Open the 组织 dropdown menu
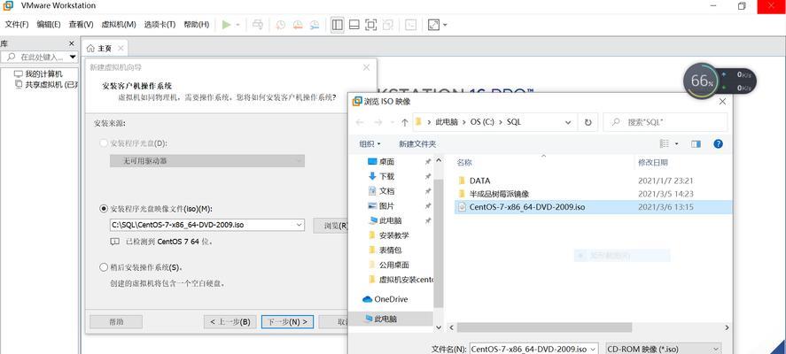The width and height of the screenshot is (786, 354). coord(370,143)
